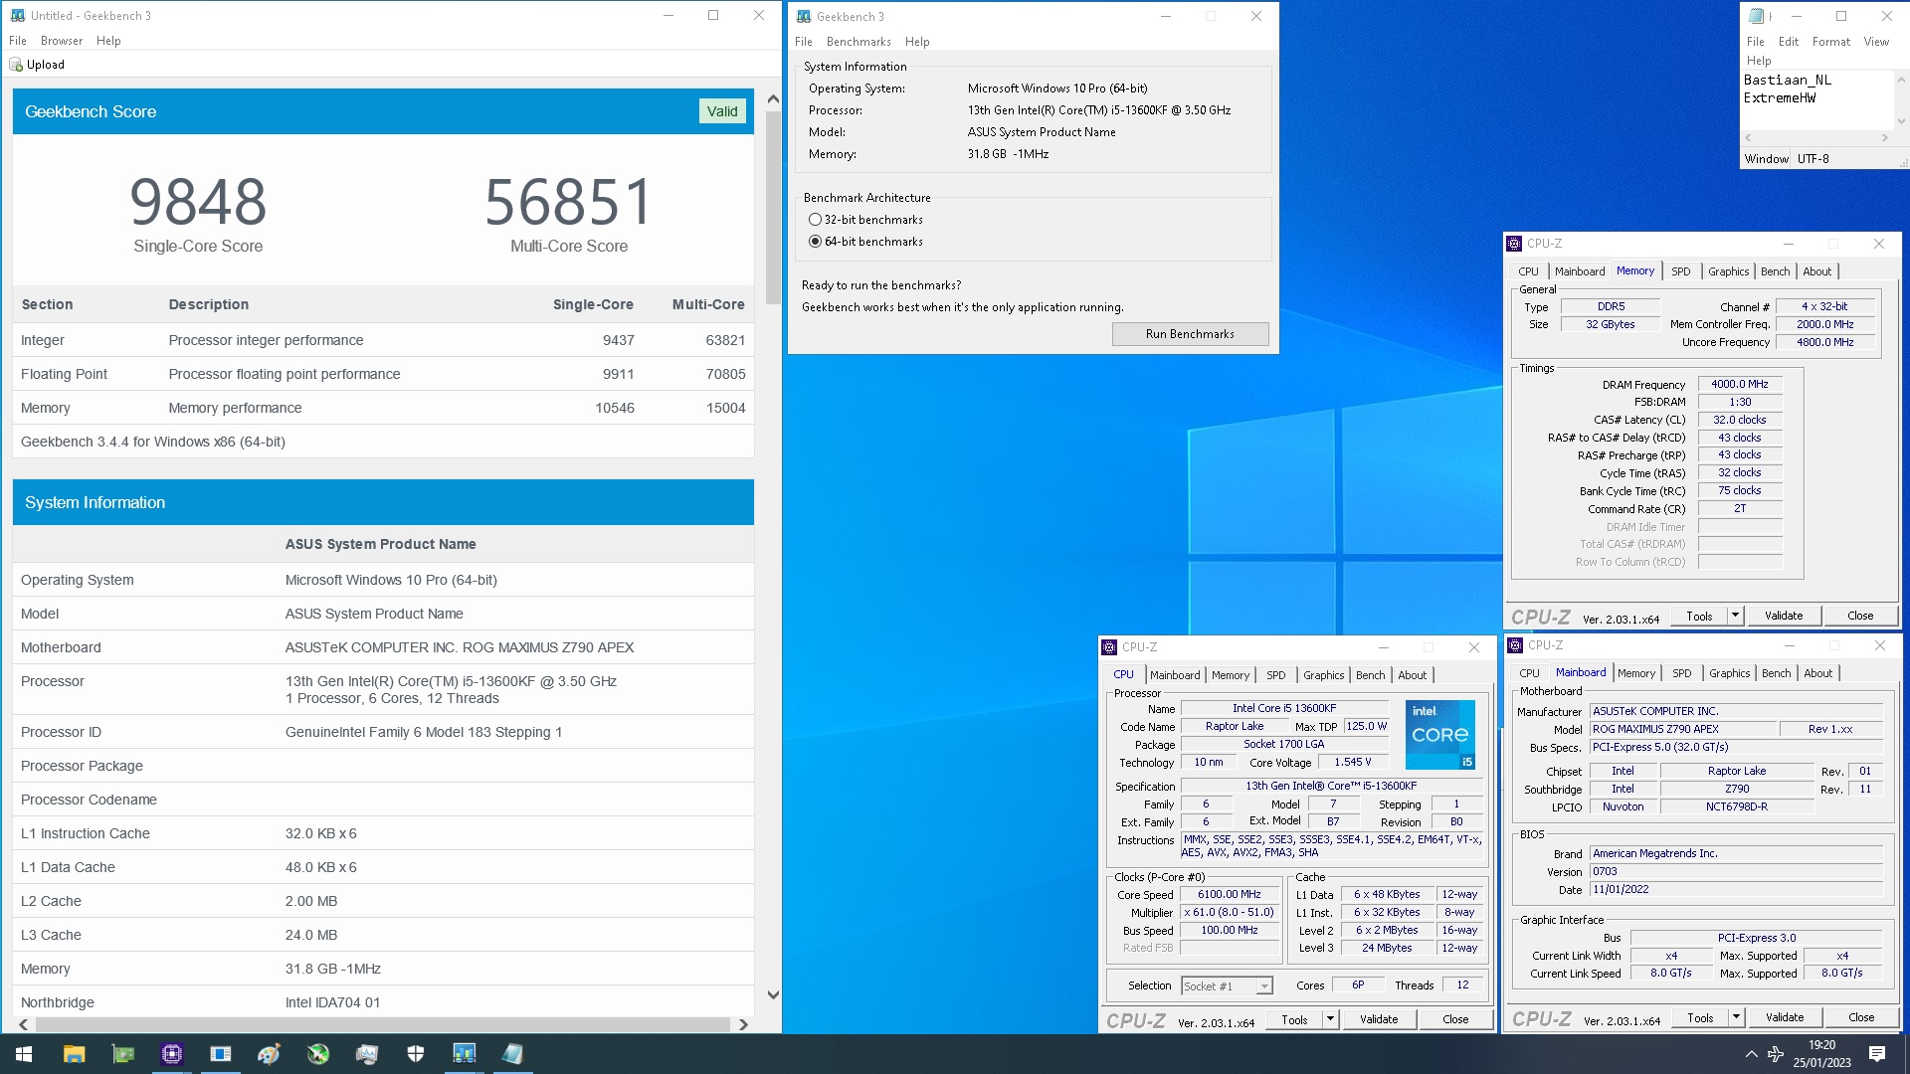This screenshot has height=1074, width=1910.
Task: Open Help menu in Untitled - Geekbench 3
Action: [x=108, y=41]
